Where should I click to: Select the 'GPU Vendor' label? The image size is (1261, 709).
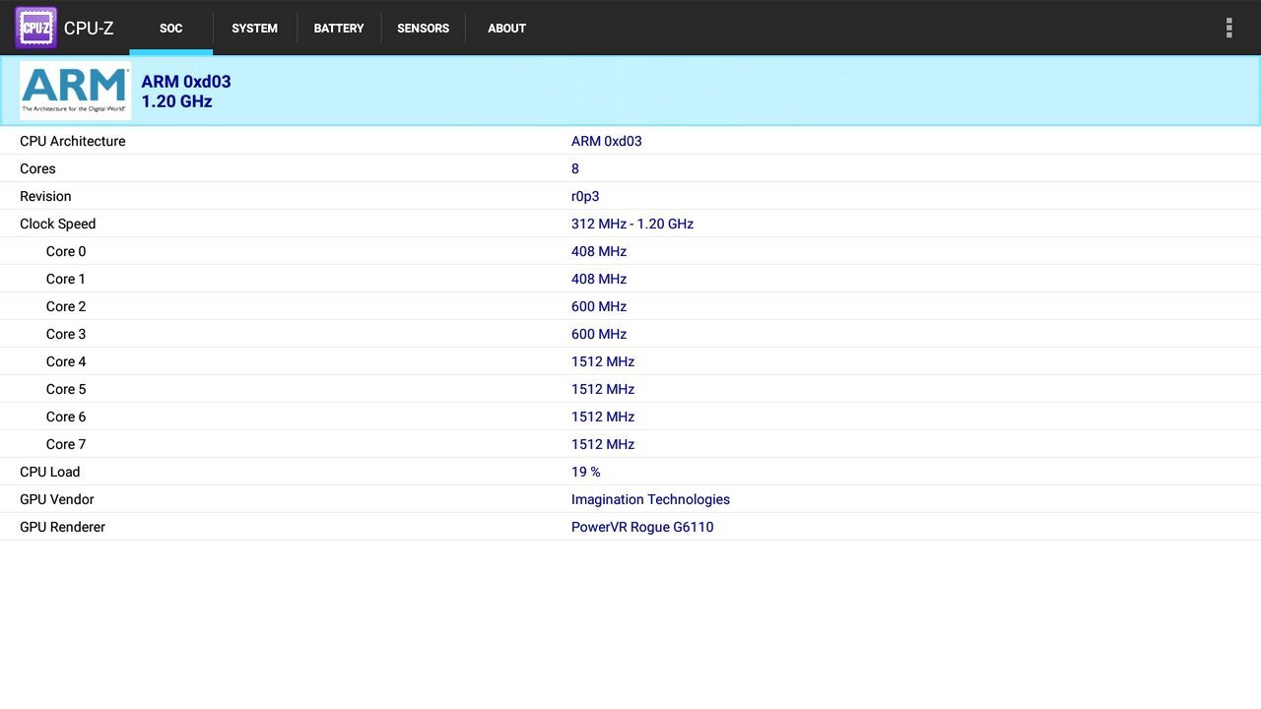57,499
